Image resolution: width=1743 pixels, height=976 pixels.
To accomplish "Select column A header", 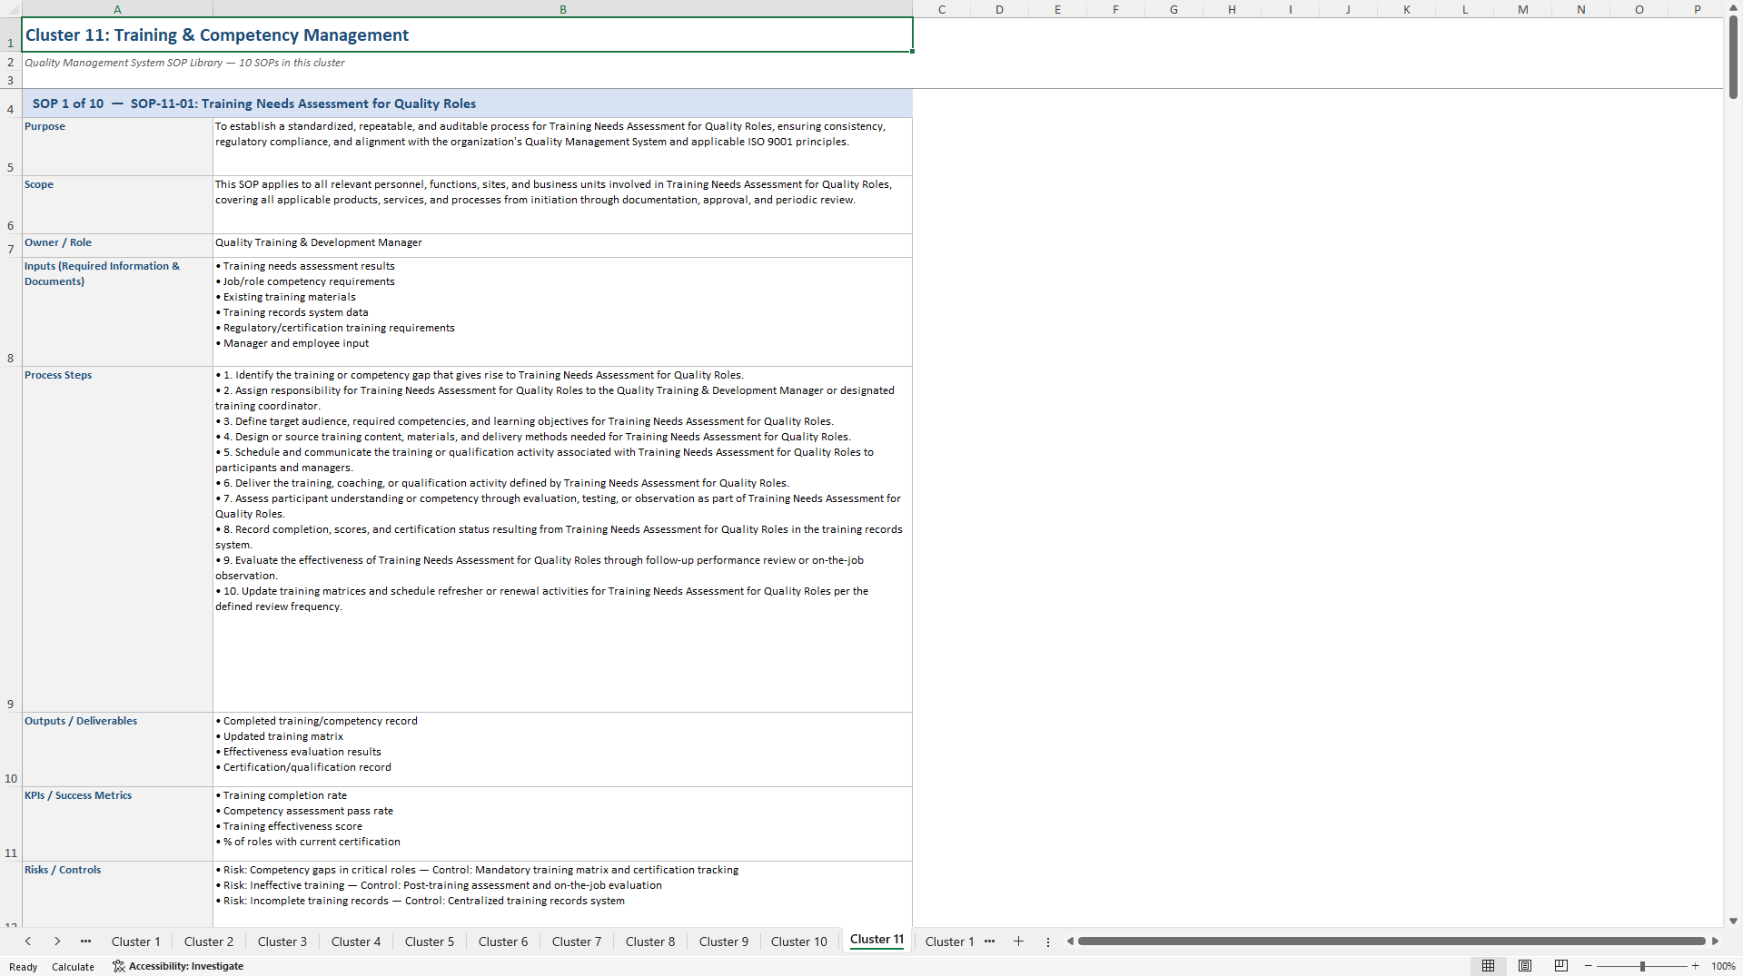I will [x=117, y=9].
